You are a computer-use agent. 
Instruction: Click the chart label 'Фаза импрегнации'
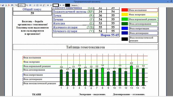coord(33,75)
